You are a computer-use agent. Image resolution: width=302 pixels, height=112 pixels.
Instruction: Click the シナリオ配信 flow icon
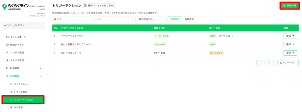(12, 92)
